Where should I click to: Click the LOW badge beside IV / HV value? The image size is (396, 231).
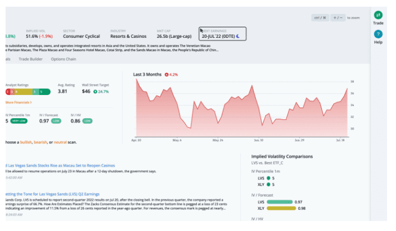coord(87,120)
